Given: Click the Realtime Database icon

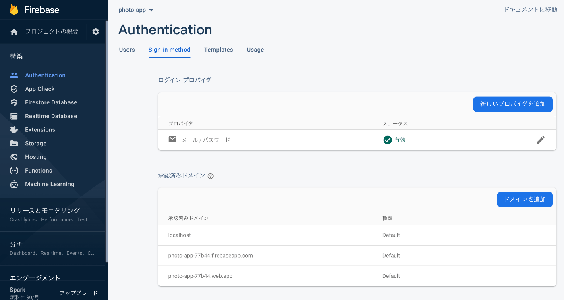Looking at the screenshot, I should tap(14, 116).
